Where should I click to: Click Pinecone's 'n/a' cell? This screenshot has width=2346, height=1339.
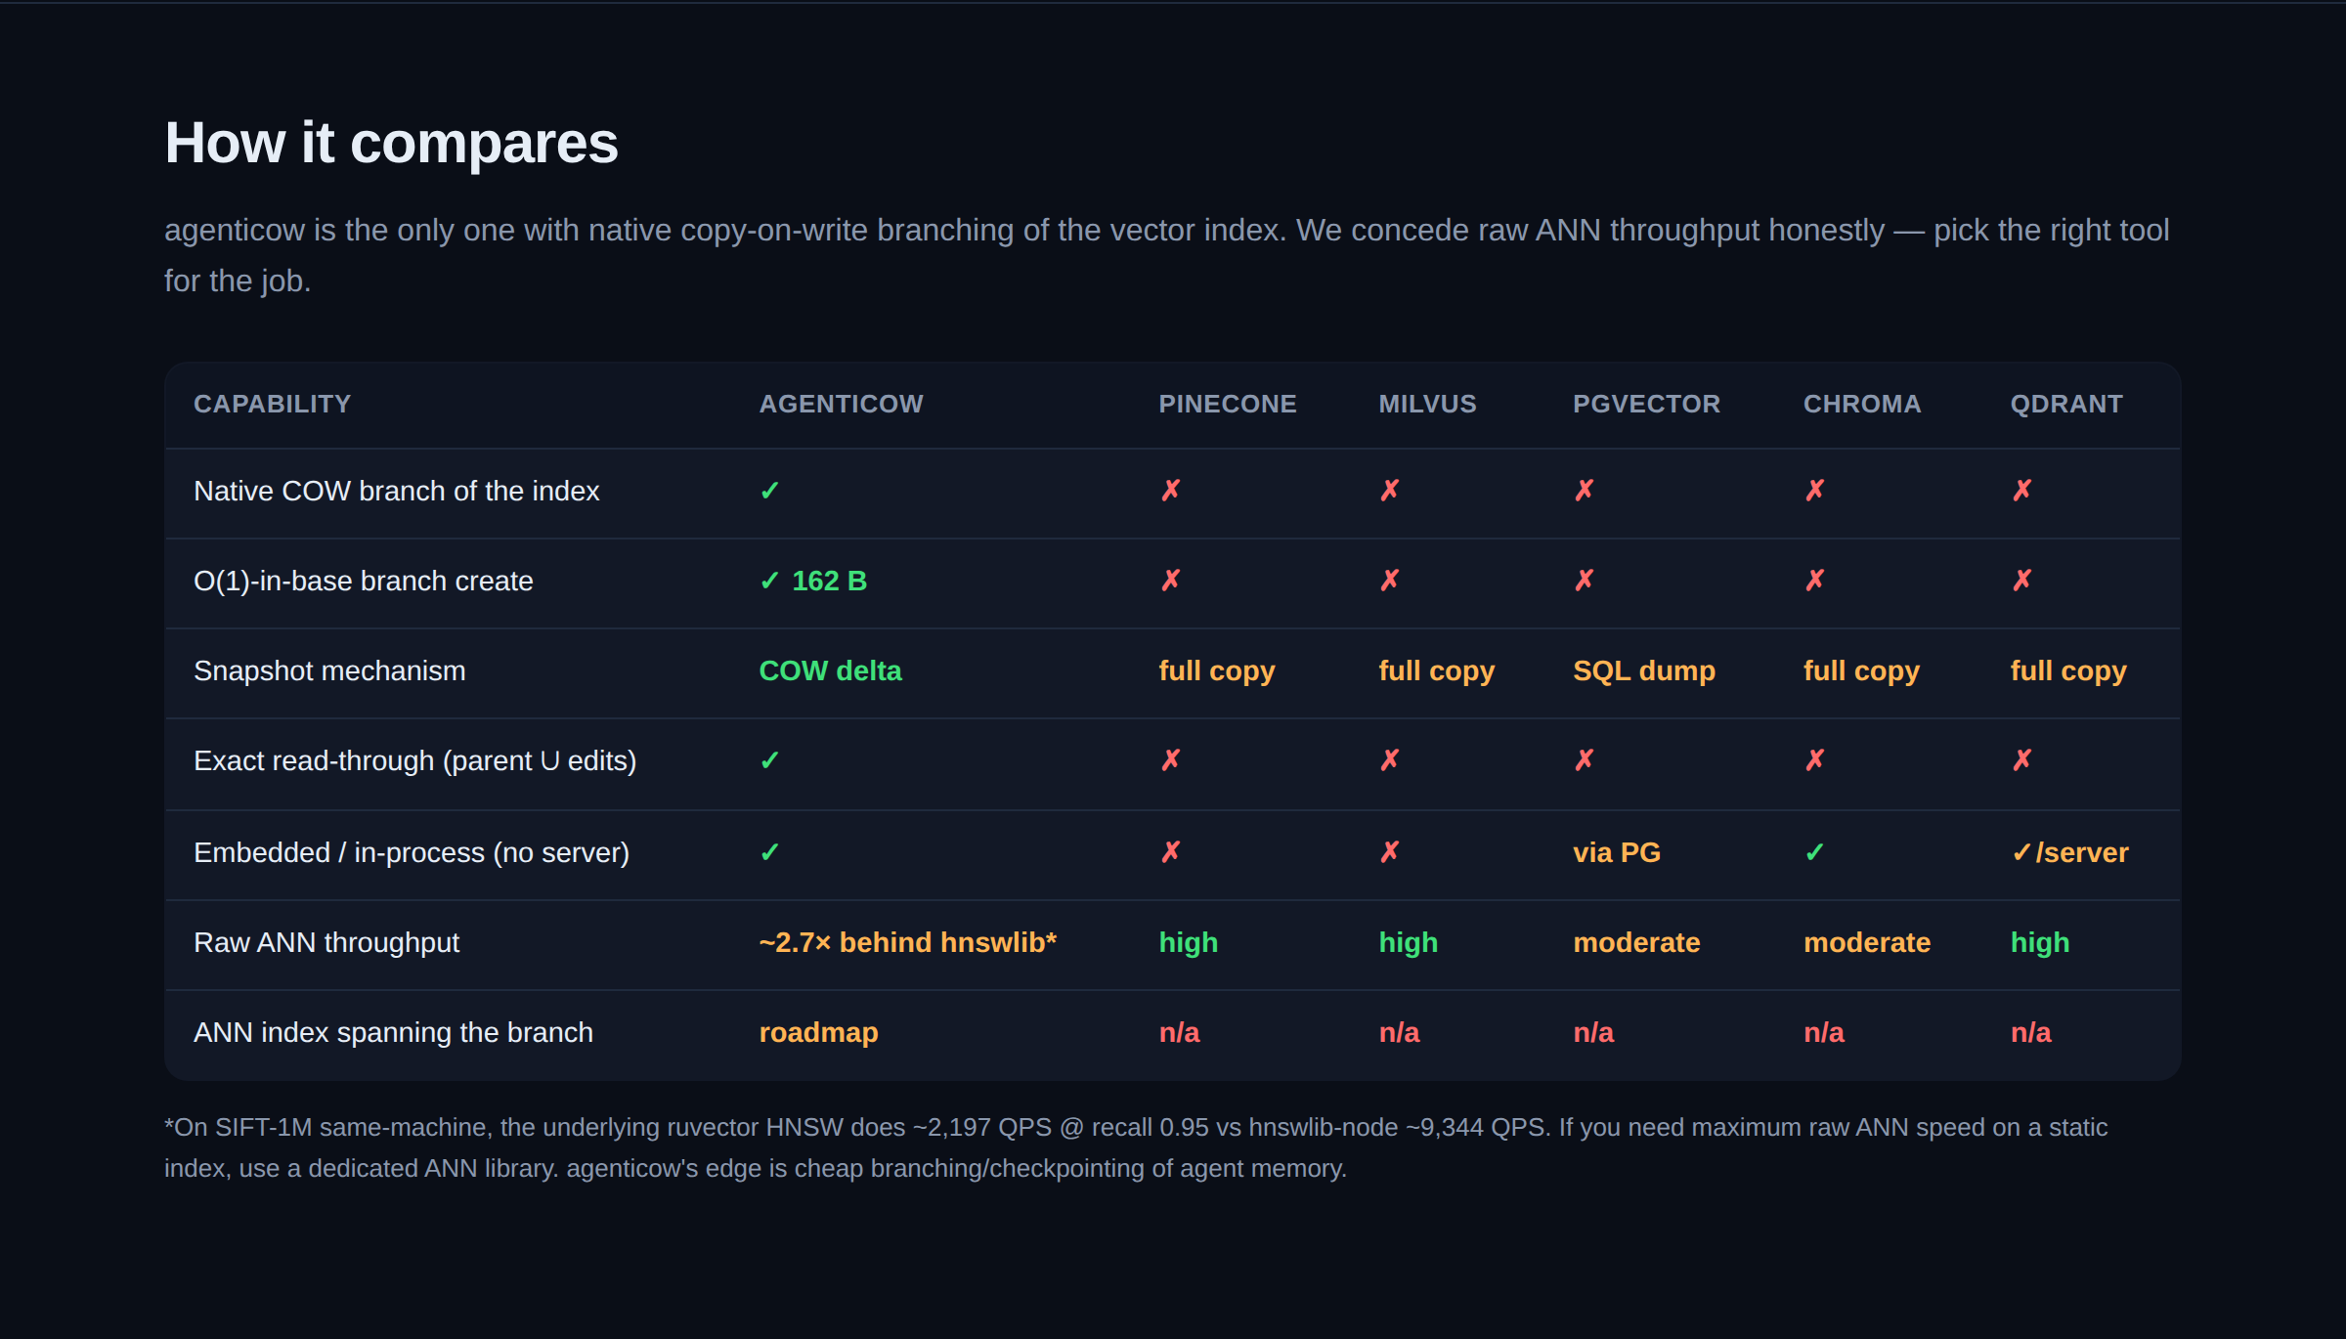tap(1179, 1032)
